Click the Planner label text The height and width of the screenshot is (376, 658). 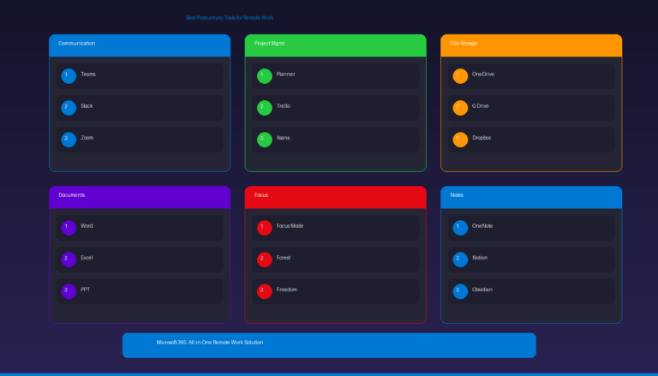click(x=286, y=75)
